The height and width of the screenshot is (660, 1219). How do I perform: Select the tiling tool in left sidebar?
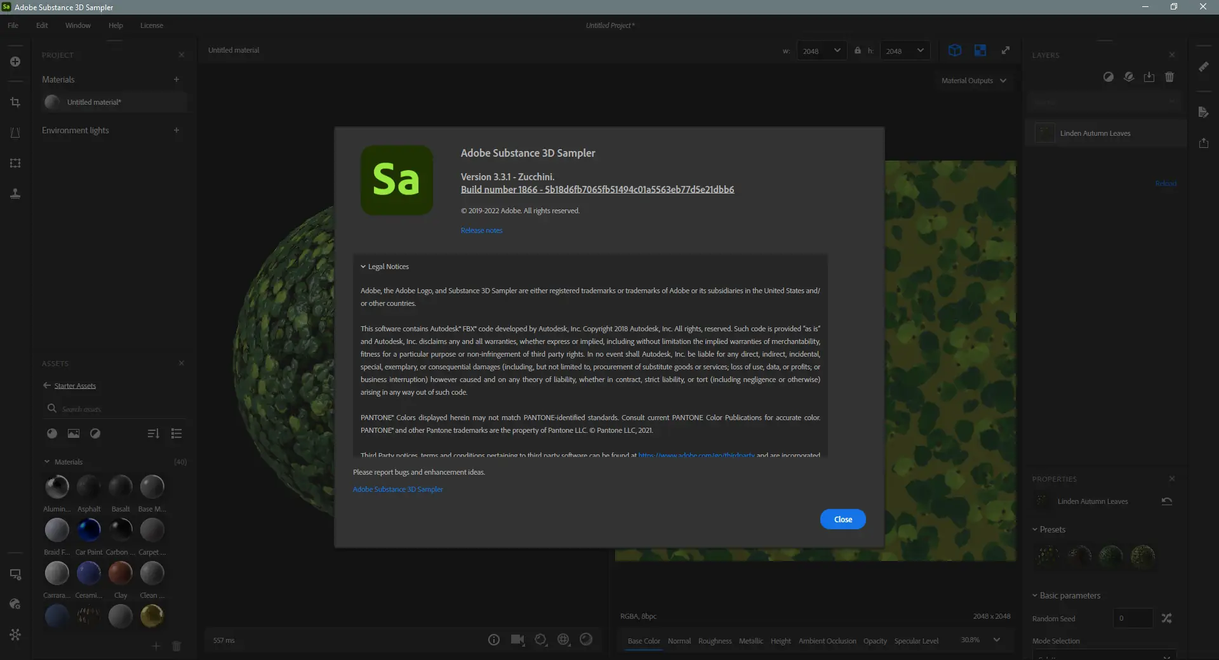15,163
